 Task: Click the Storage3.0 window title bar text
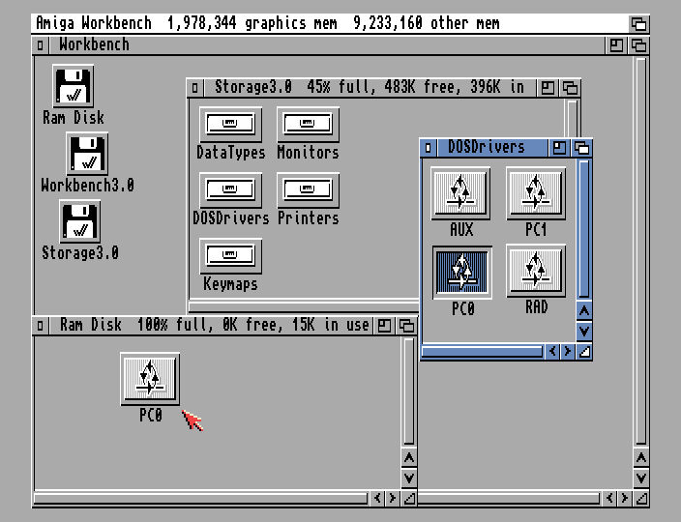pyautogui.click(x=370, y=87)
